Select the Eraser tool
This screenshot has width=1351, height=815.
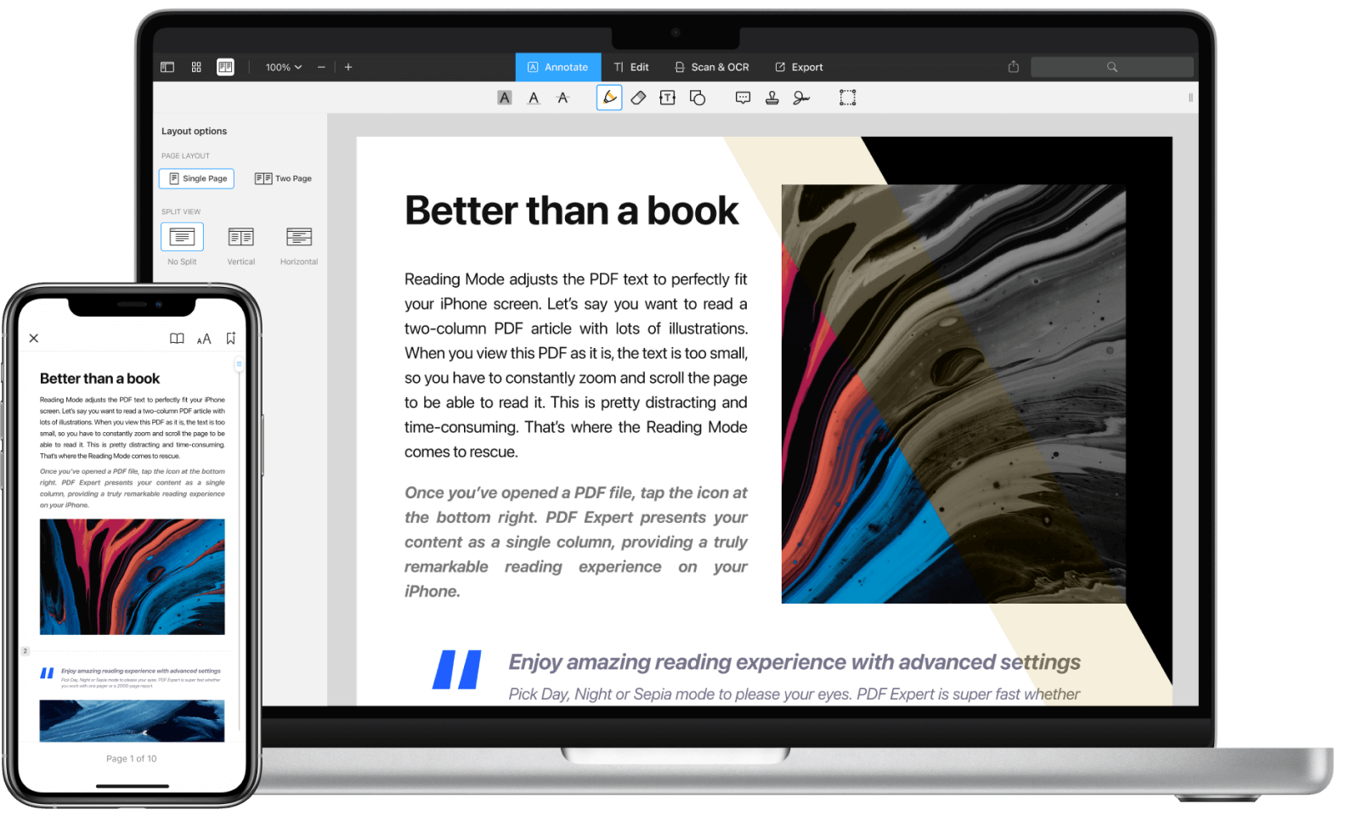tap(638, 98)
